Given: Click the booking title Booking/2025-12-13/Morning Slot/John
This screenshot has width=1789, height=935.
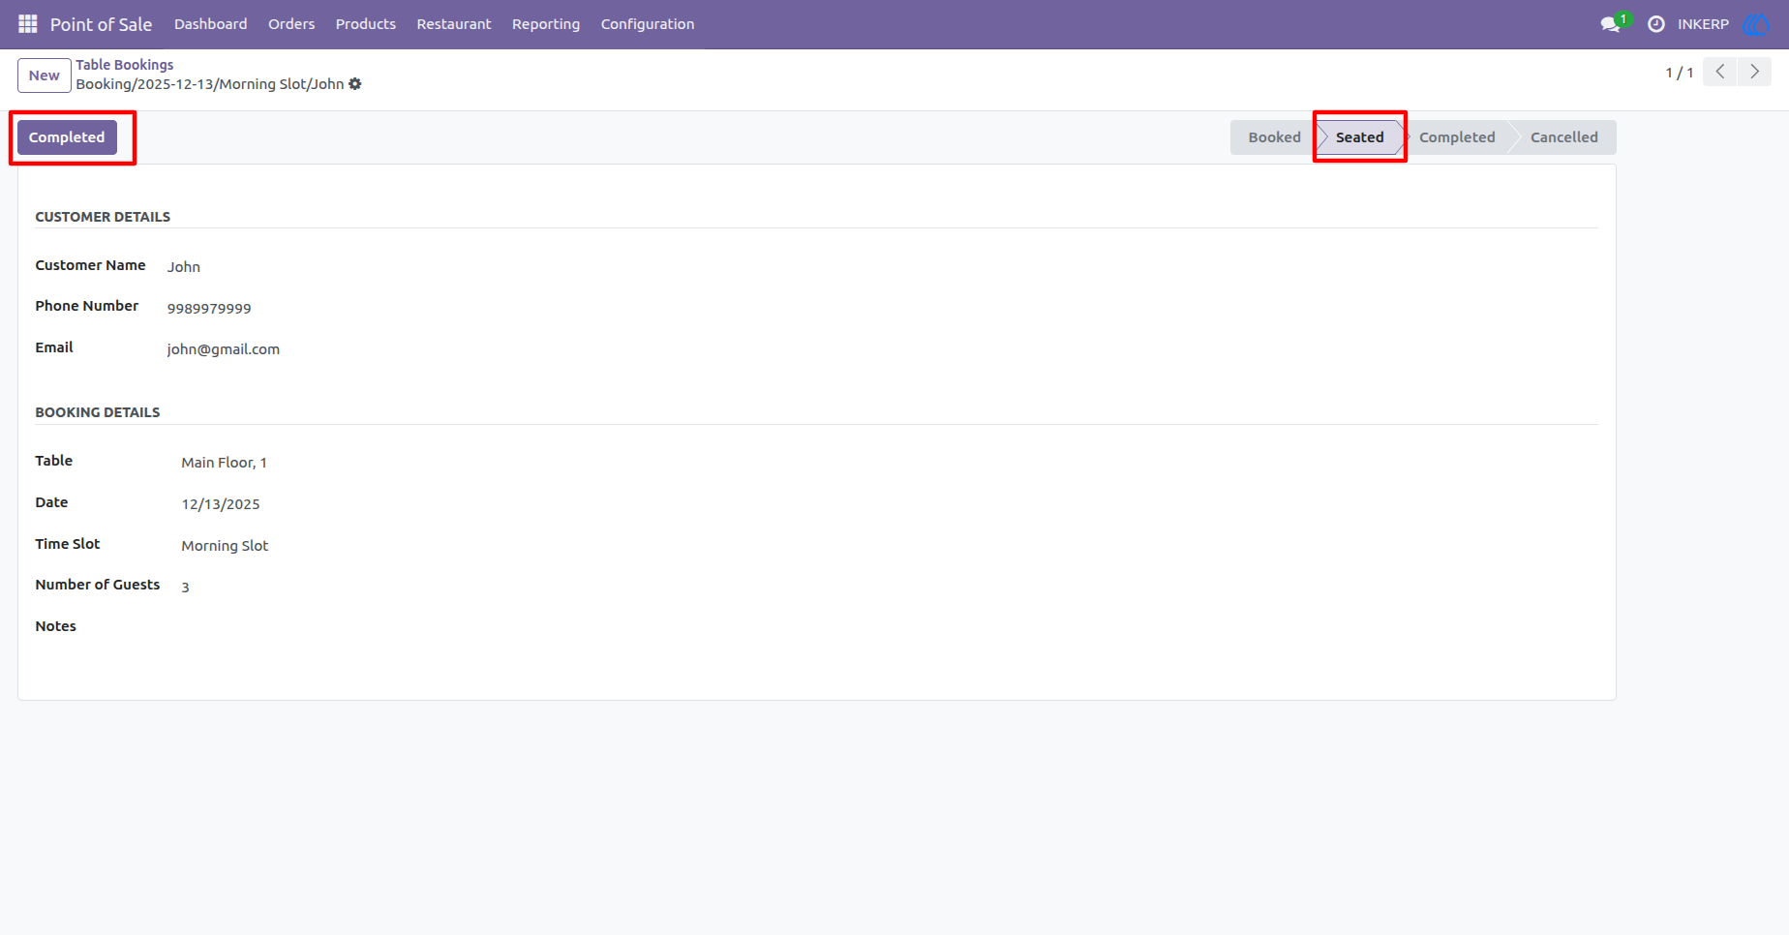Looking at the screenshot, I should click(x=210, y=84).
